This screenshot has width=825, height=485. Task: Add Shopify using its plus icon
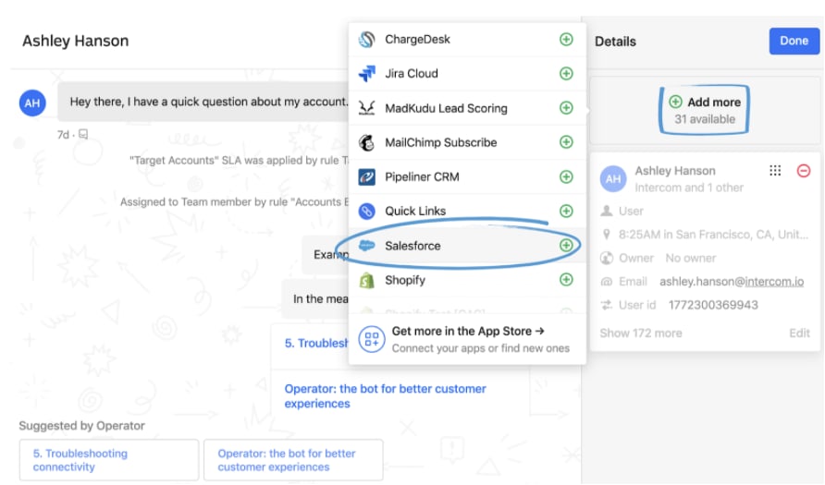coord(566,280)
